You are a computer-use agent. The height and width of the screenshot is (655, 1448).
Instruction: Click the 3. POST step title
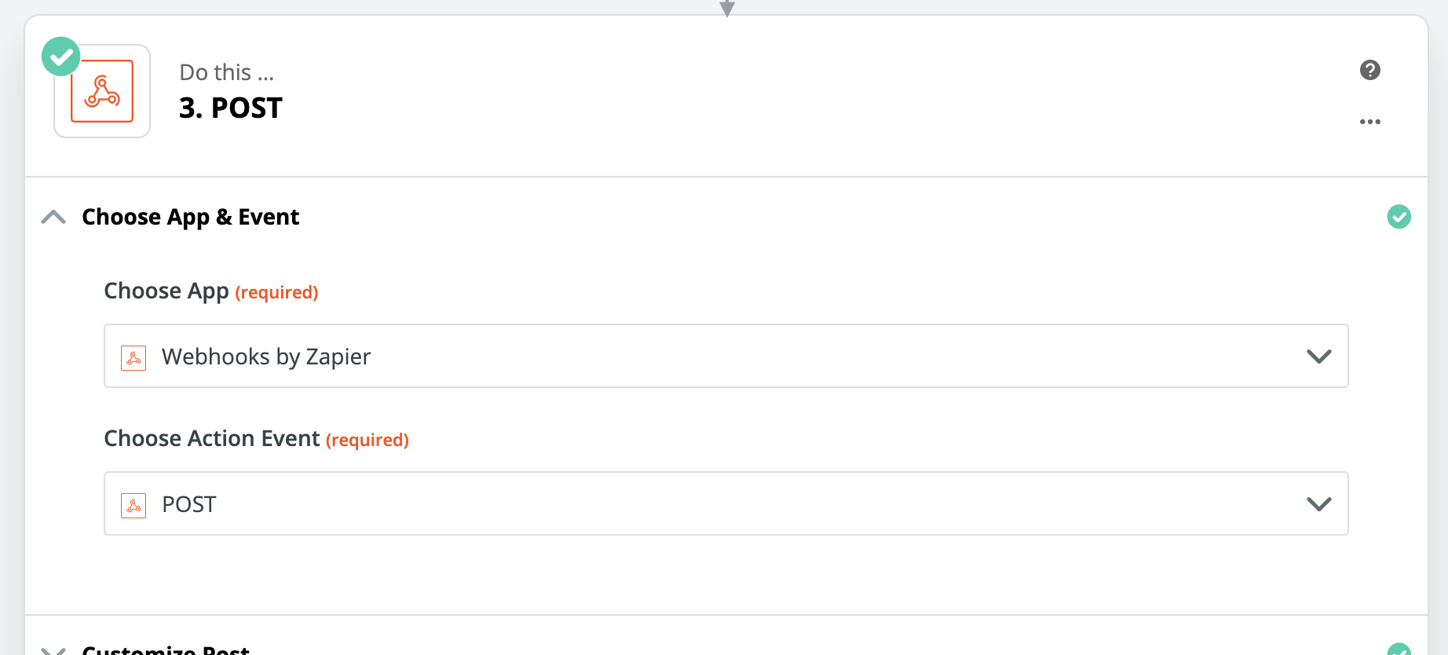point(231,108)
